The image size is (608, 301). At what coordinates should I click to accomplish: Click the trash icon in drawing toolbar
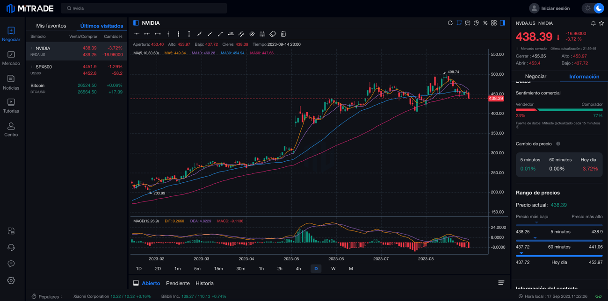pos(283,34)
